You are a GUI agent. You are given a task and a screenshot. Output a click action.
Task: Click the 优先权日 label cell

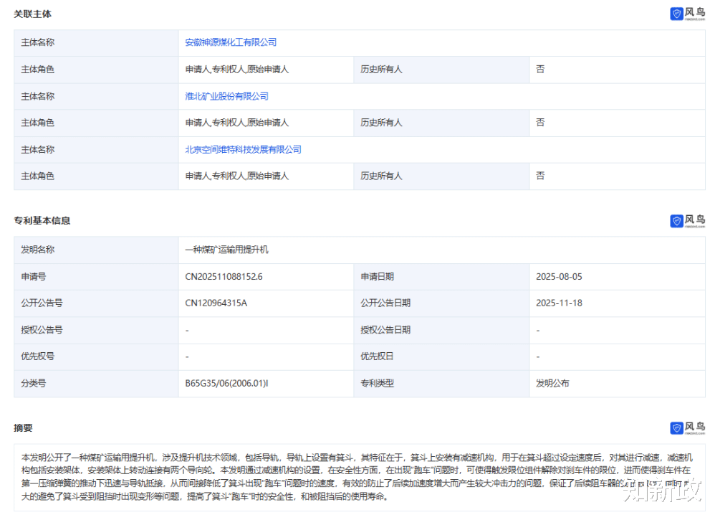pos(441,356)
